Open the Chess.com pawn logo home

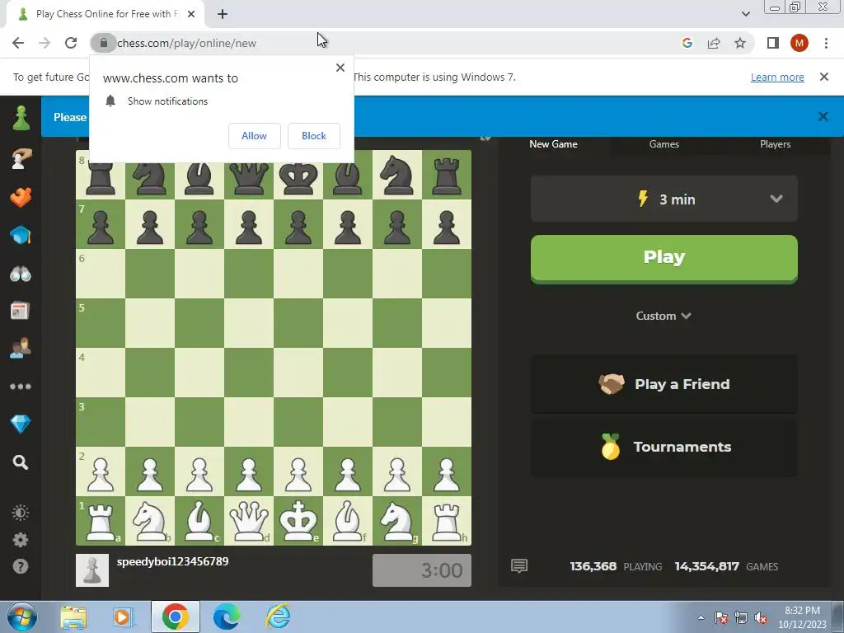coord(21,118)
